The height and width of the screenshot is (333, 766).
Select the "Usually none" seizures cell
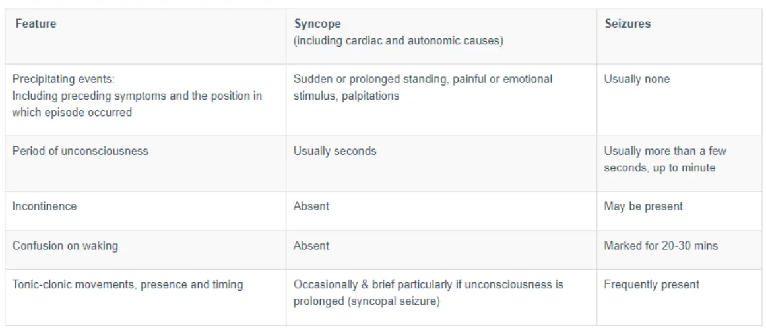click(637, 79)
